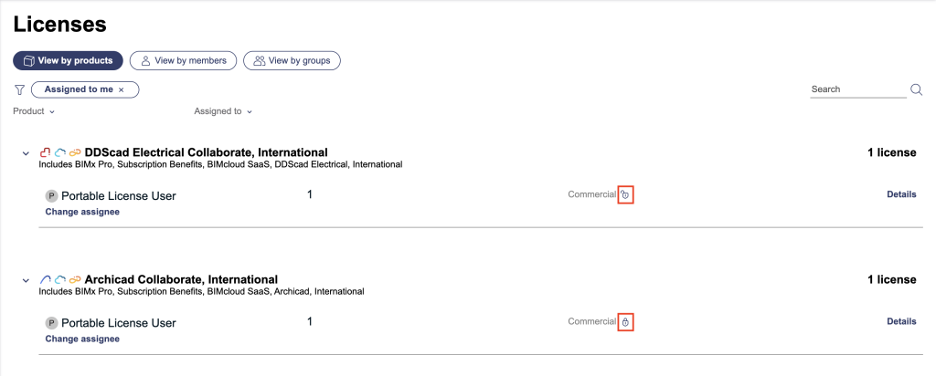Click the filter funnel icon
The width and height of the screenshot is (936, 376).
tap(19, 89)
